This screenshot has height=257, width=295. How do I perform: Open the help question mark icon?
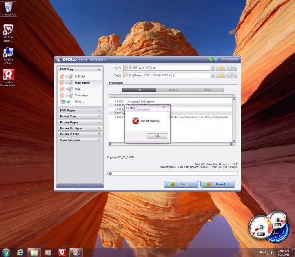[216, 59]
